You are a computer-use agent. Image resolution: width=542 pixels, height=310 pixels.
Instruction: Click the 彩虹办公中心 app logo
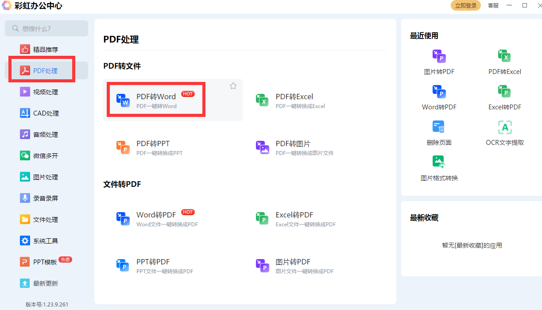pos(7,6)
